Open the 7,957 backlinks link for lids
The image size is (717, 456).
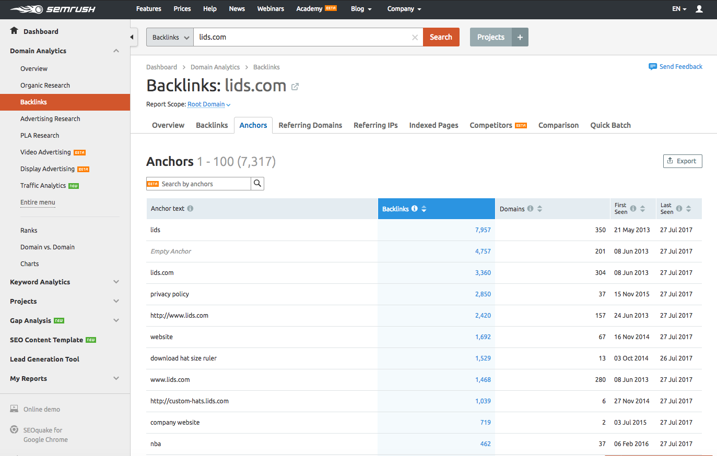[483, 230]
